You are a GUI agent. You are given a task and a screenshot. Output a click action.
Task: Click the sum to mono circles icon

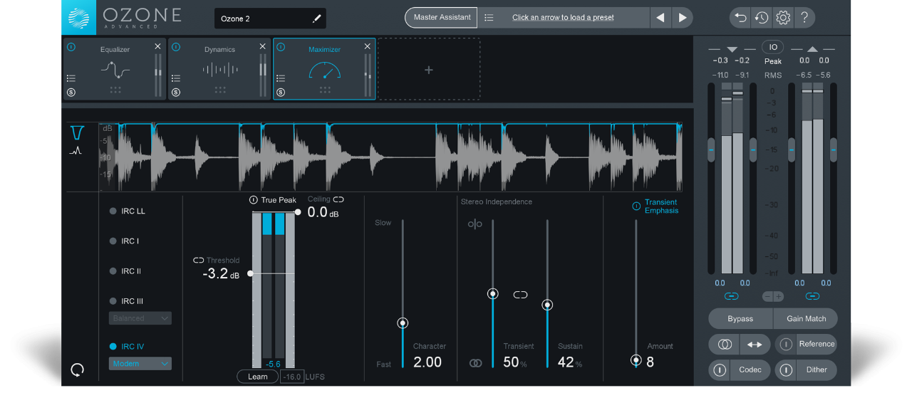(x=725, y=345)
